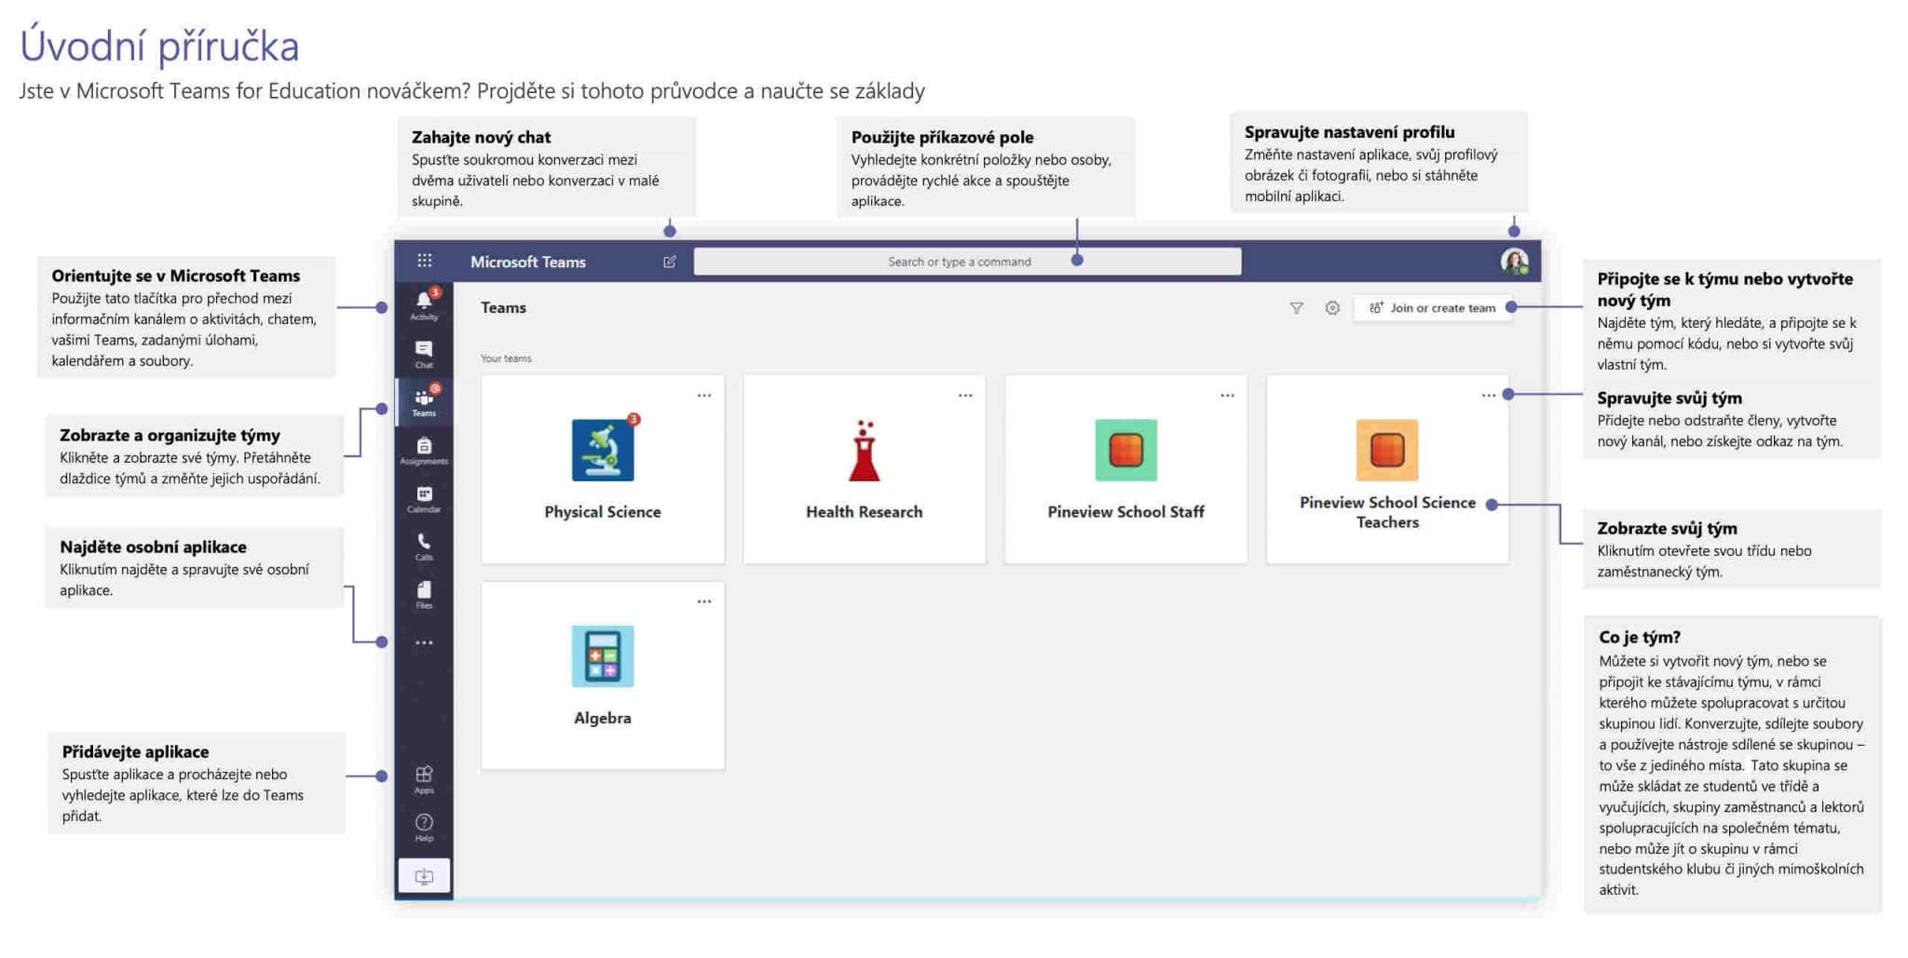Click the Co je tým? heading

1640,638
